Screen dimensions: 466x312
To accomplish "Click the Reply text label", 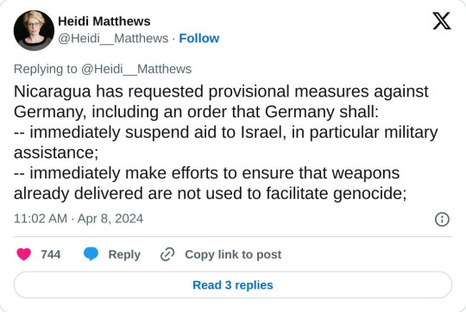I will (x=124, y=255).
